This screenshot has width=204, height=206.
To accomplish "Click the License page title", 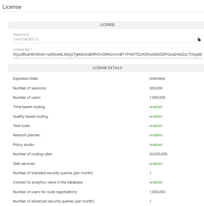I will tap(12, 7).
